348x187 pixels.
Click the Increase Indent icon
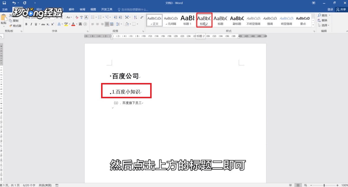[x=120, y=17]
